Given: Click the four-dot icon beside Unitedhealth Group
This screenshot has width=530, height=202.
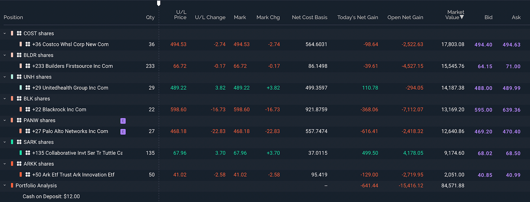Looking at the screenshot, I should pos(28,88).
